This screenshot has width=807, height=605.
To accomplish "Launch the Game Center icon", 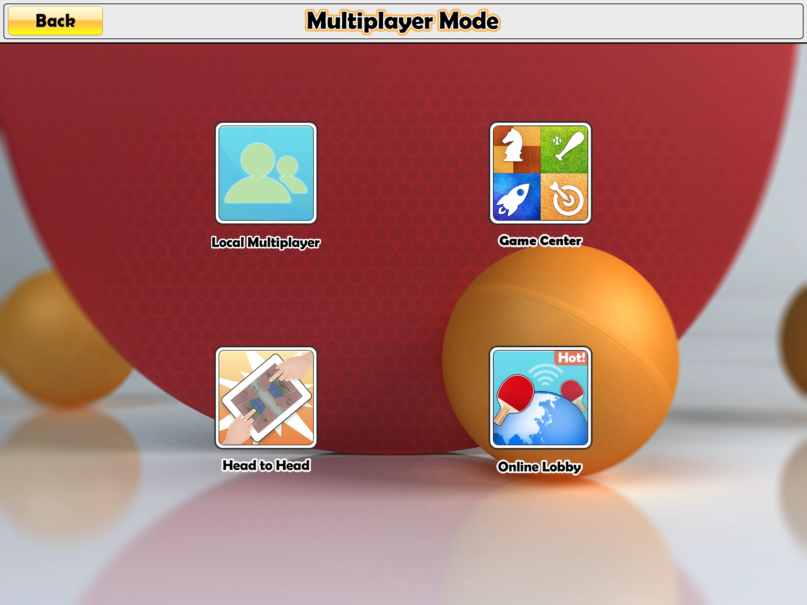I will coord(540,173).
